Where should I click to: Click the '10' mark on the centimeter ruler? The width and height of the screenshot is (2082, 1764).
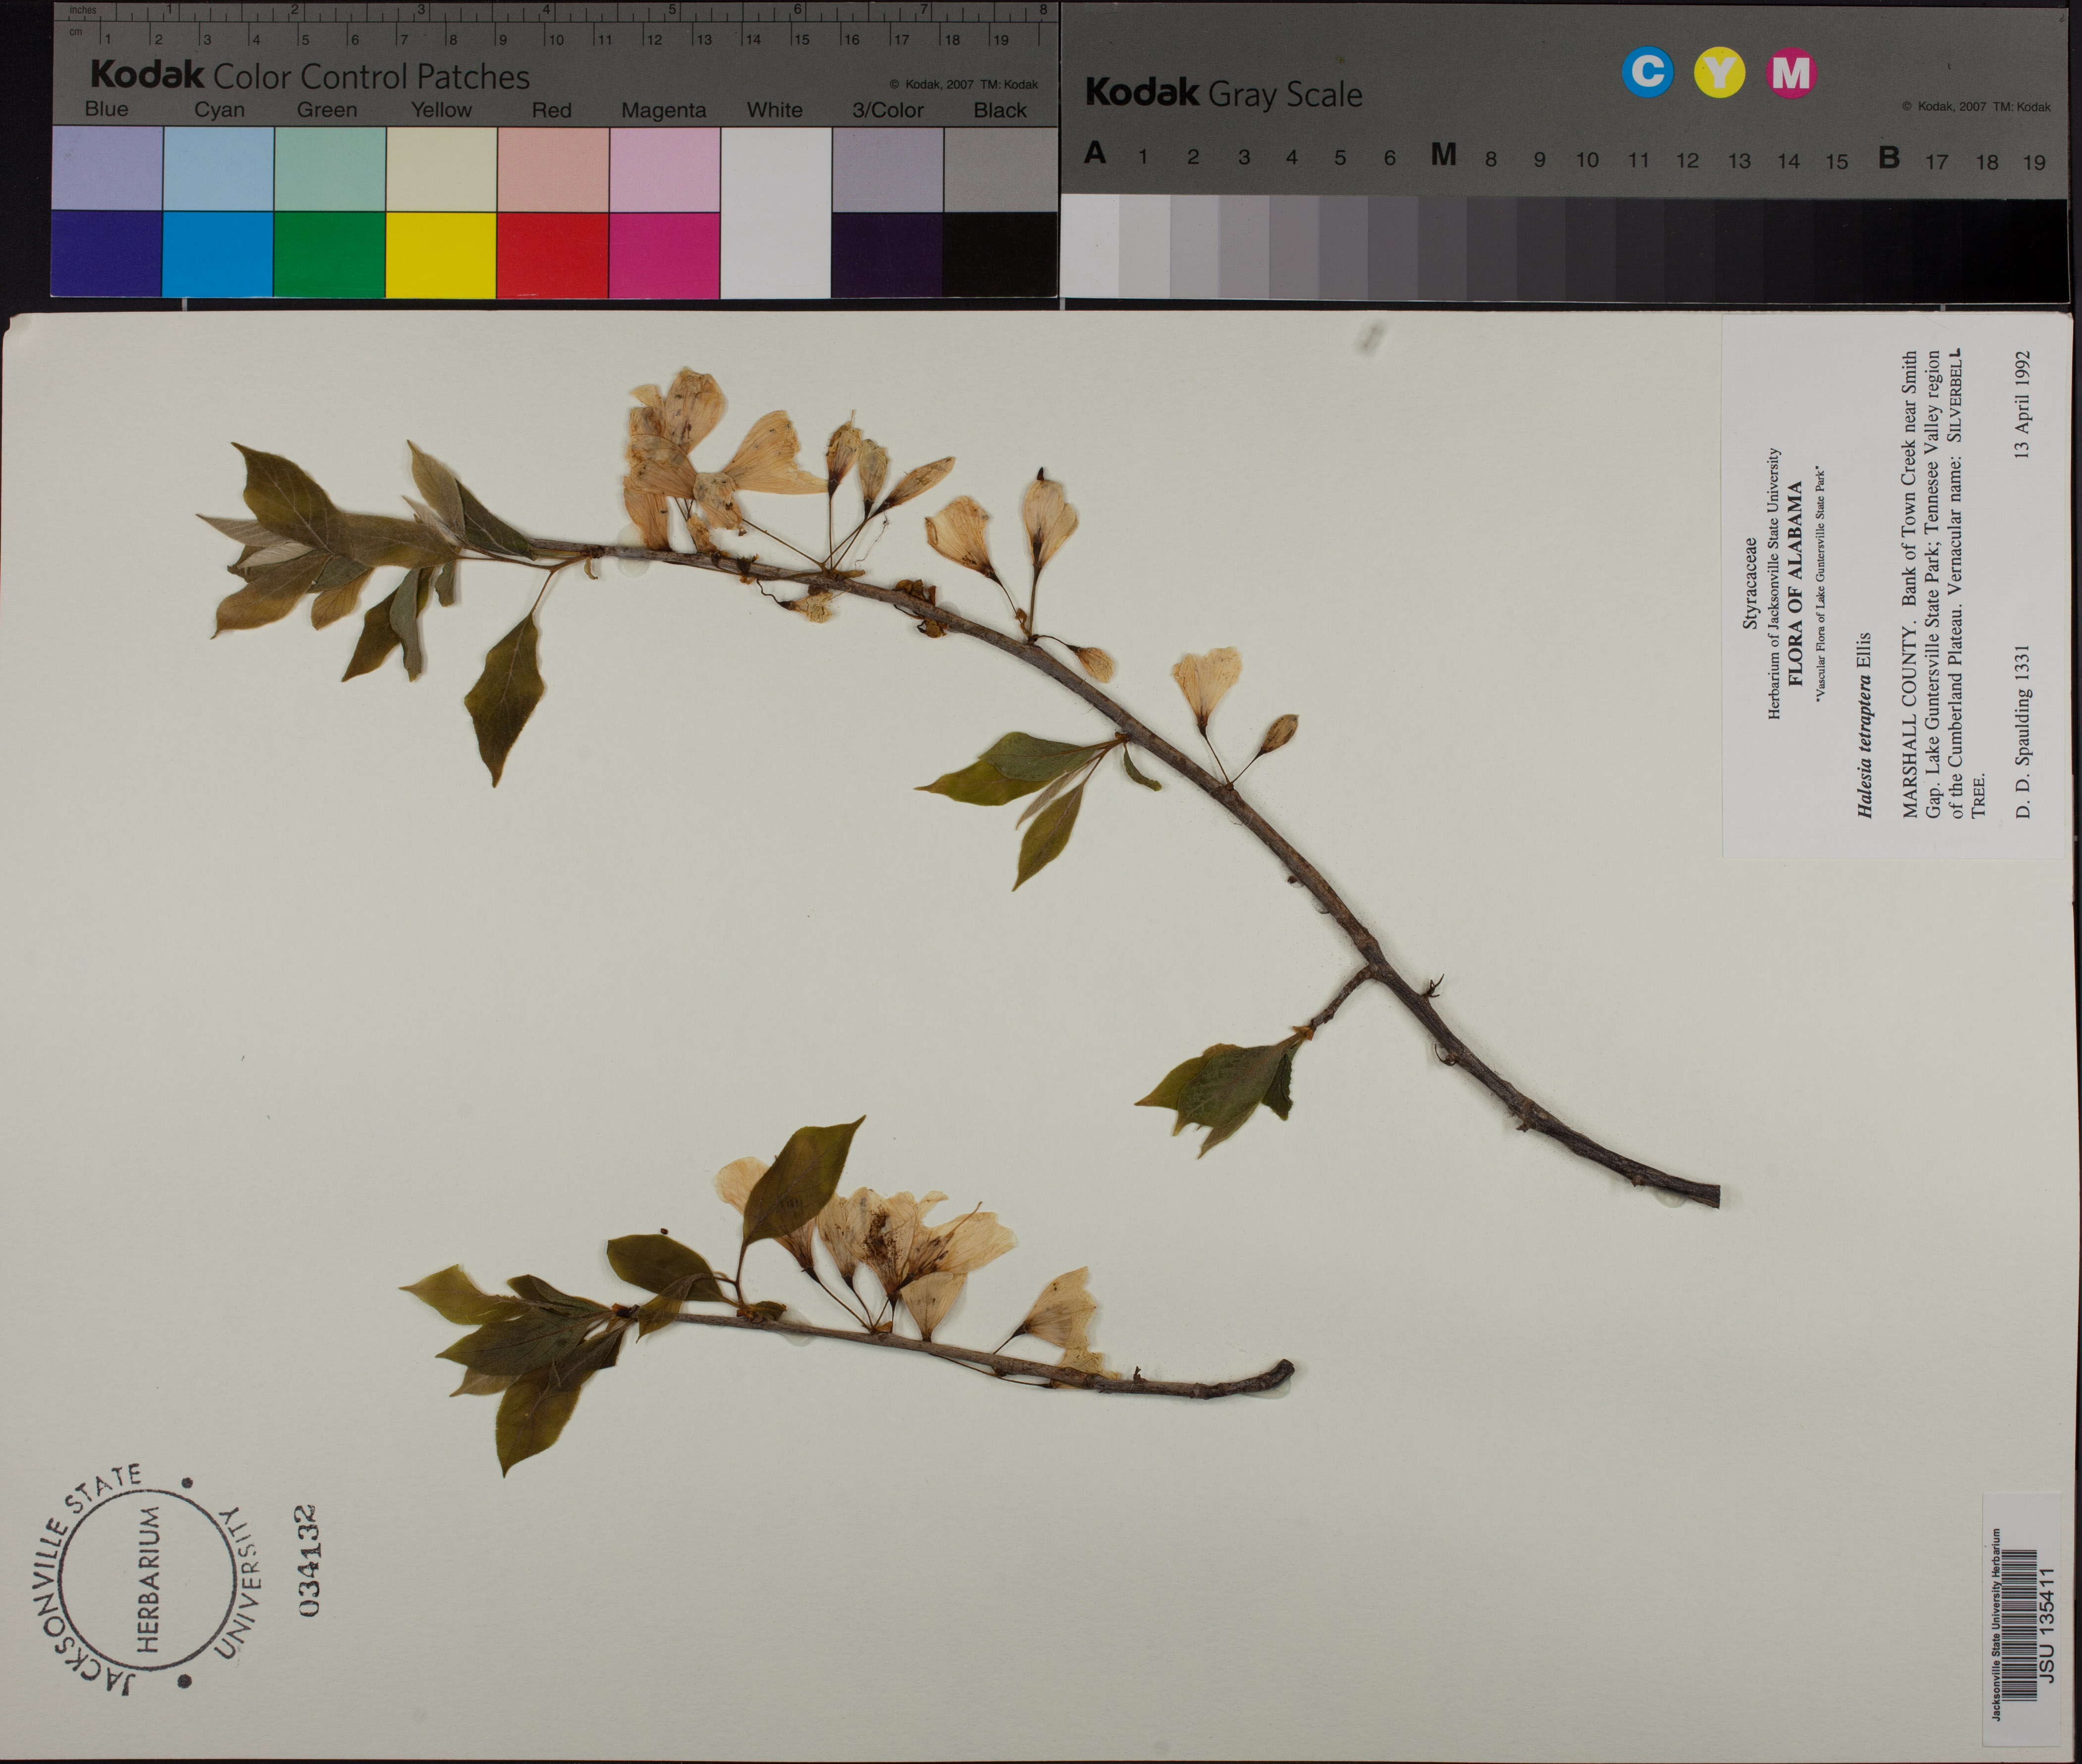555,40
